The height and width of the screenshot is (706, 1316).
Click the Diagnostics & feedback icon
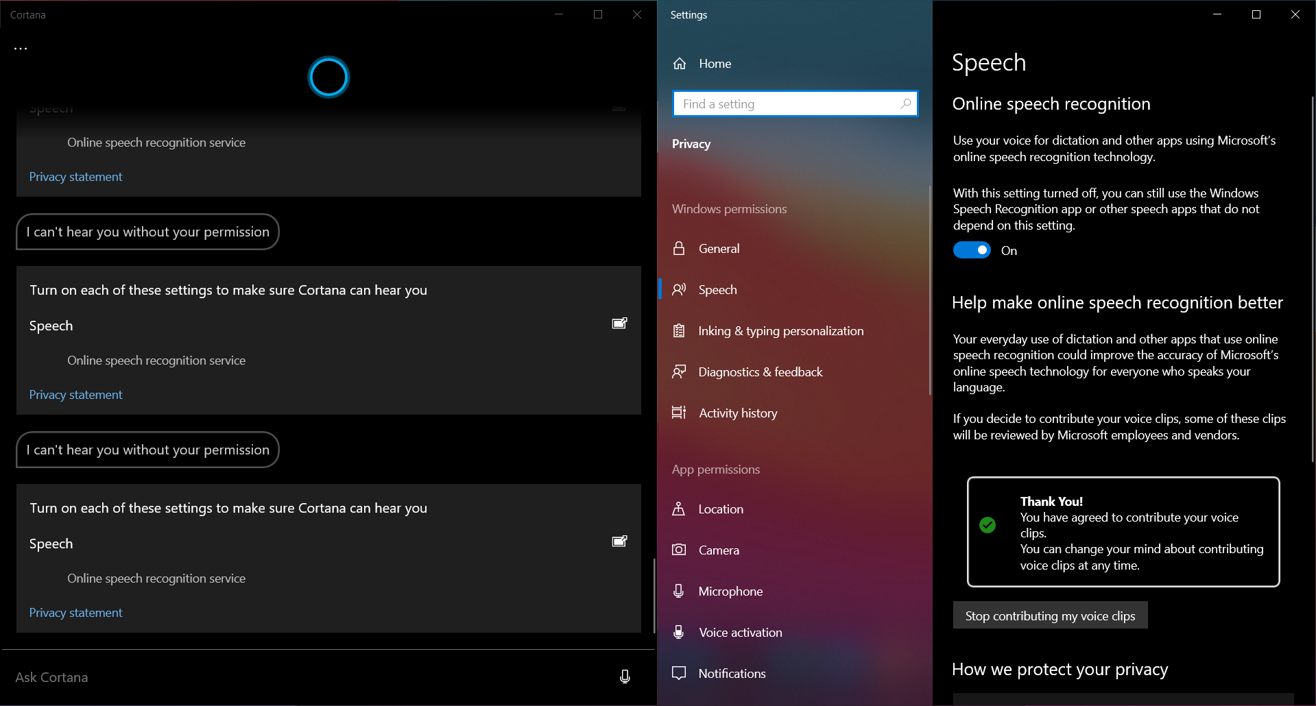pyautogui.click(x=679, y=372)
